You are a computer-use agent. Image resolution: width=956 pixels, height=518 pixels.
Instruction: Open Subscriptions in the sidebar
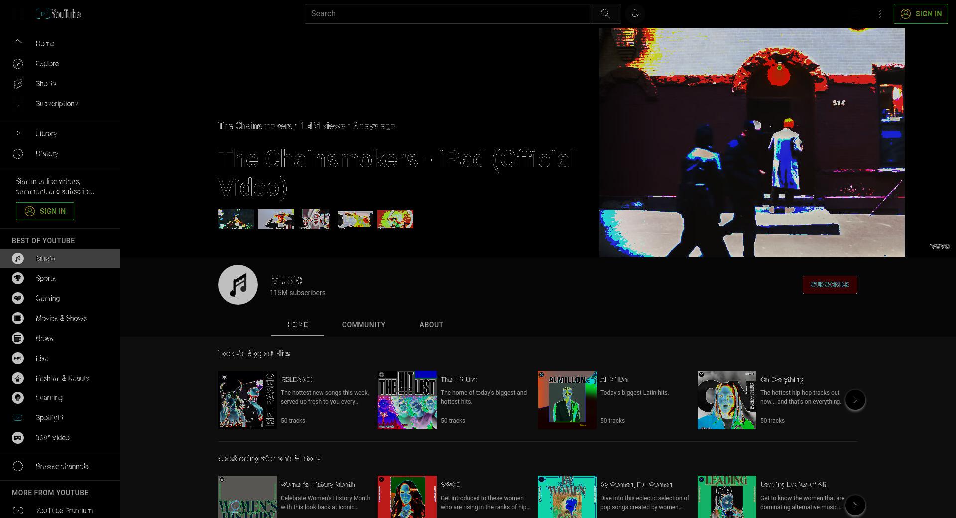click(60, 104)
